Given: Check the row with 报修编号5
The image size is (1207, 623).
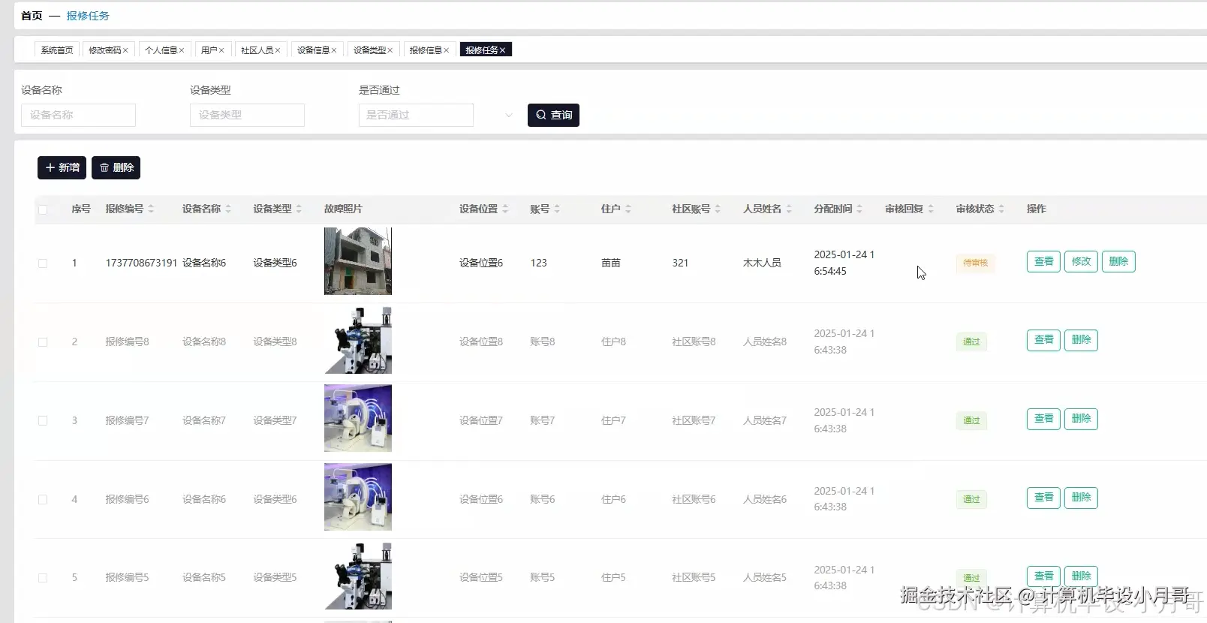Looking at the screenshot, I should pyautogui.click(x=43, y=578).
